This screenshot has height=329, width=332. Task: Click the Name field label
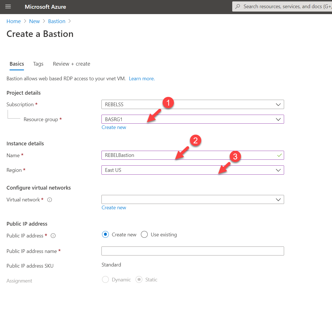click(13, 155)
